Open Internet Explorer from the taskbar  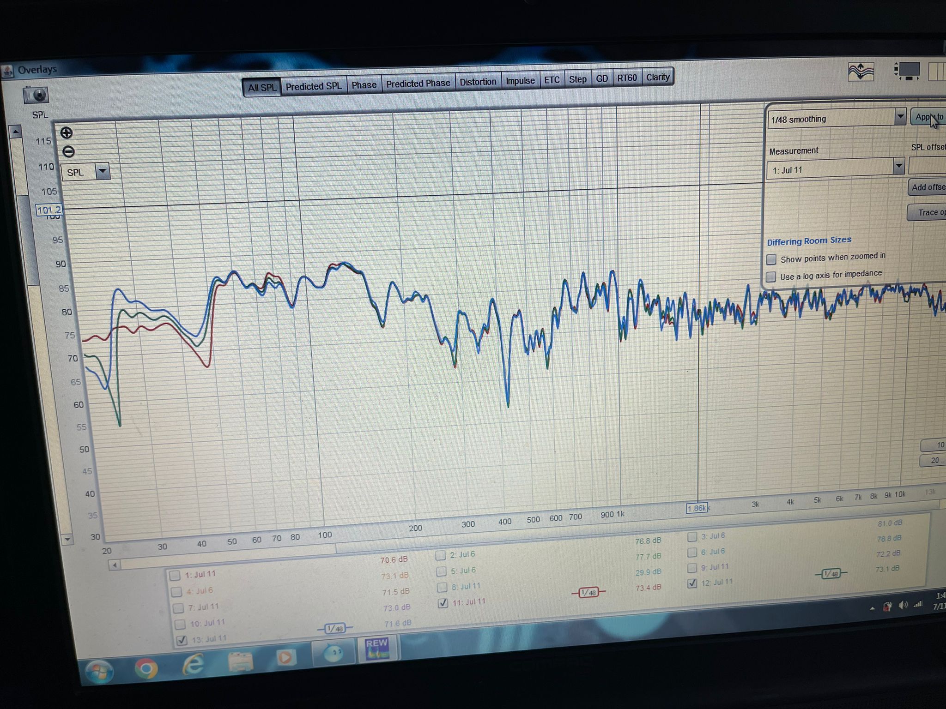click(194, 665)
